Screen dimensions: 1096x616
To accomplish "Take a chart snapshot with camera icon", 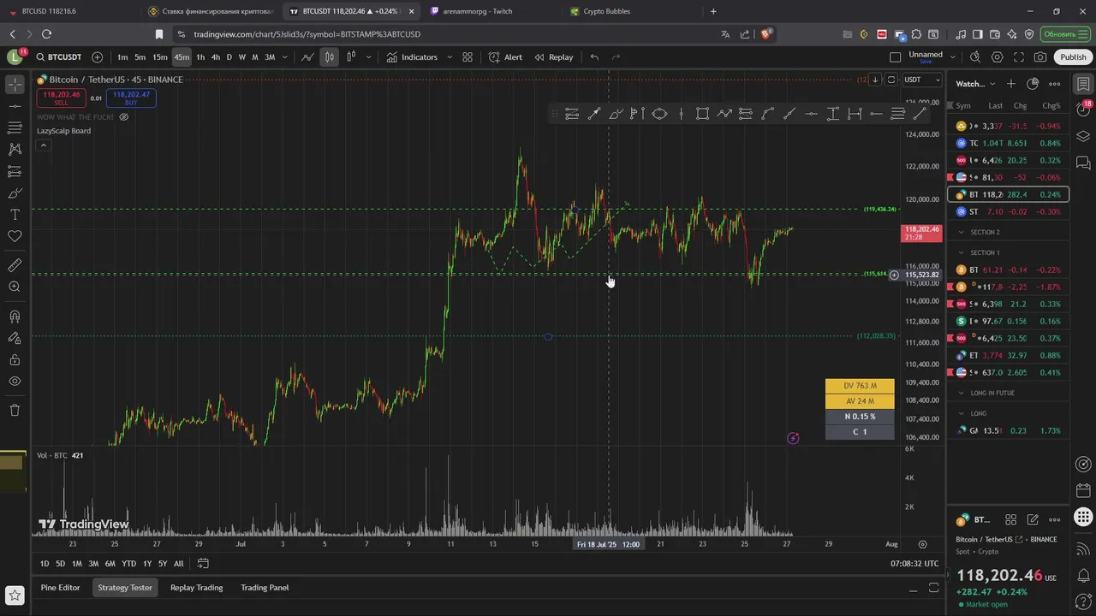I will [1040, 57].
